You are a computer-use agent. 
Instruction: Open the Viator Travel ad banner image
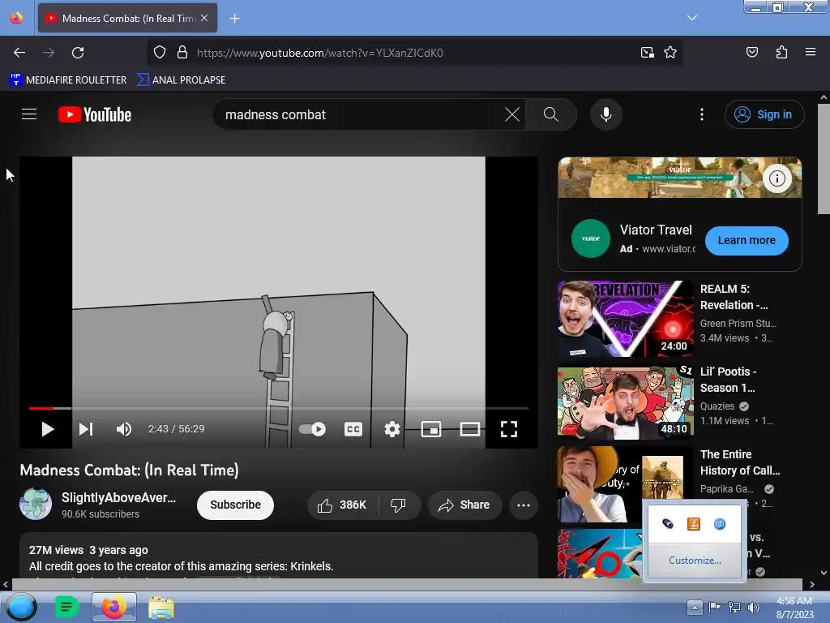680,178
